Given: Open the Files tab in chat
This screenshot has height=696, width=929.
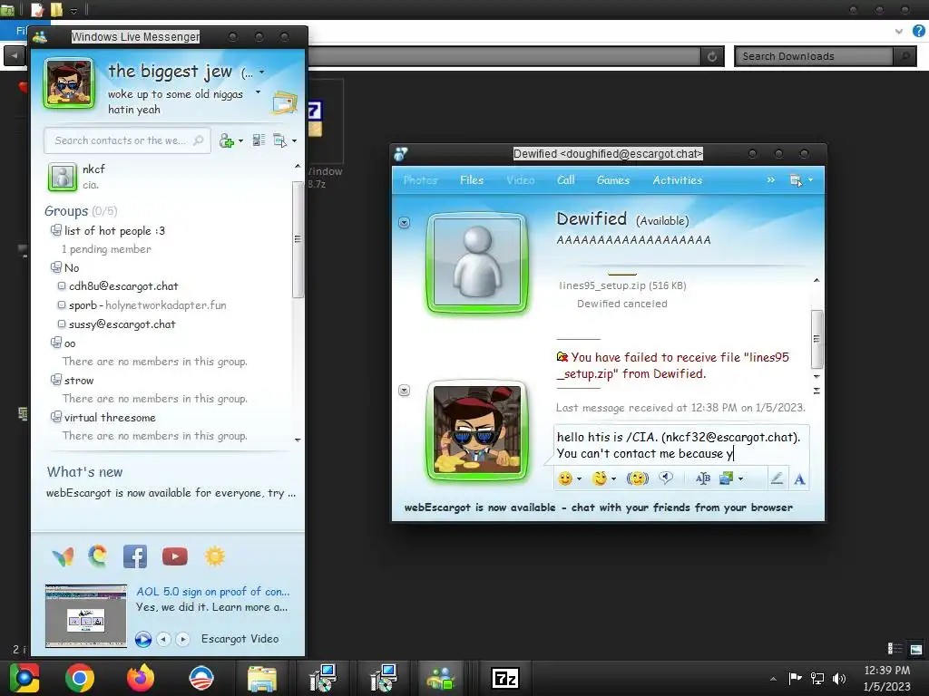Looking at the screenshot, I should [472, 180].
